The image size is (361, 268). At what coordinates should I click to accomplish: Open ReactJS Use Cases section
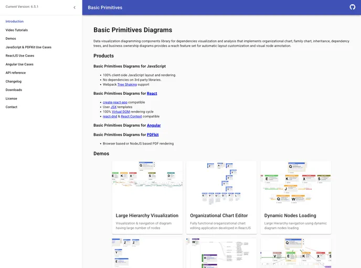20,55
